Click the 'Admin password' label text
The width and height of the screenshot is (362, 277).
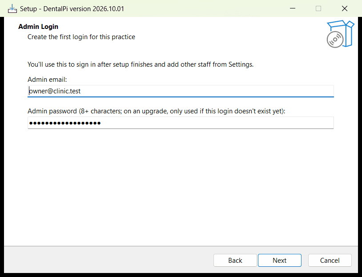coord(156,111)
